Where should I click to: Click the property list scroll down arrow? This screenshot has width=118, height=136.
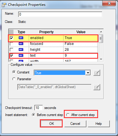coord(101,59)
